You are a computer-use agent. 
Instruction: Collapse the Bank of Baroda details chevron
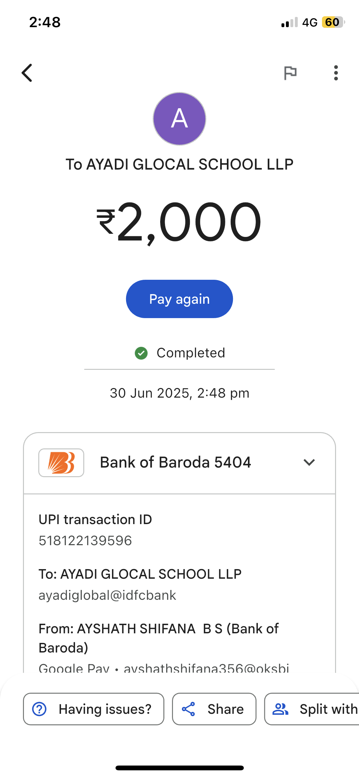point(309,462)
